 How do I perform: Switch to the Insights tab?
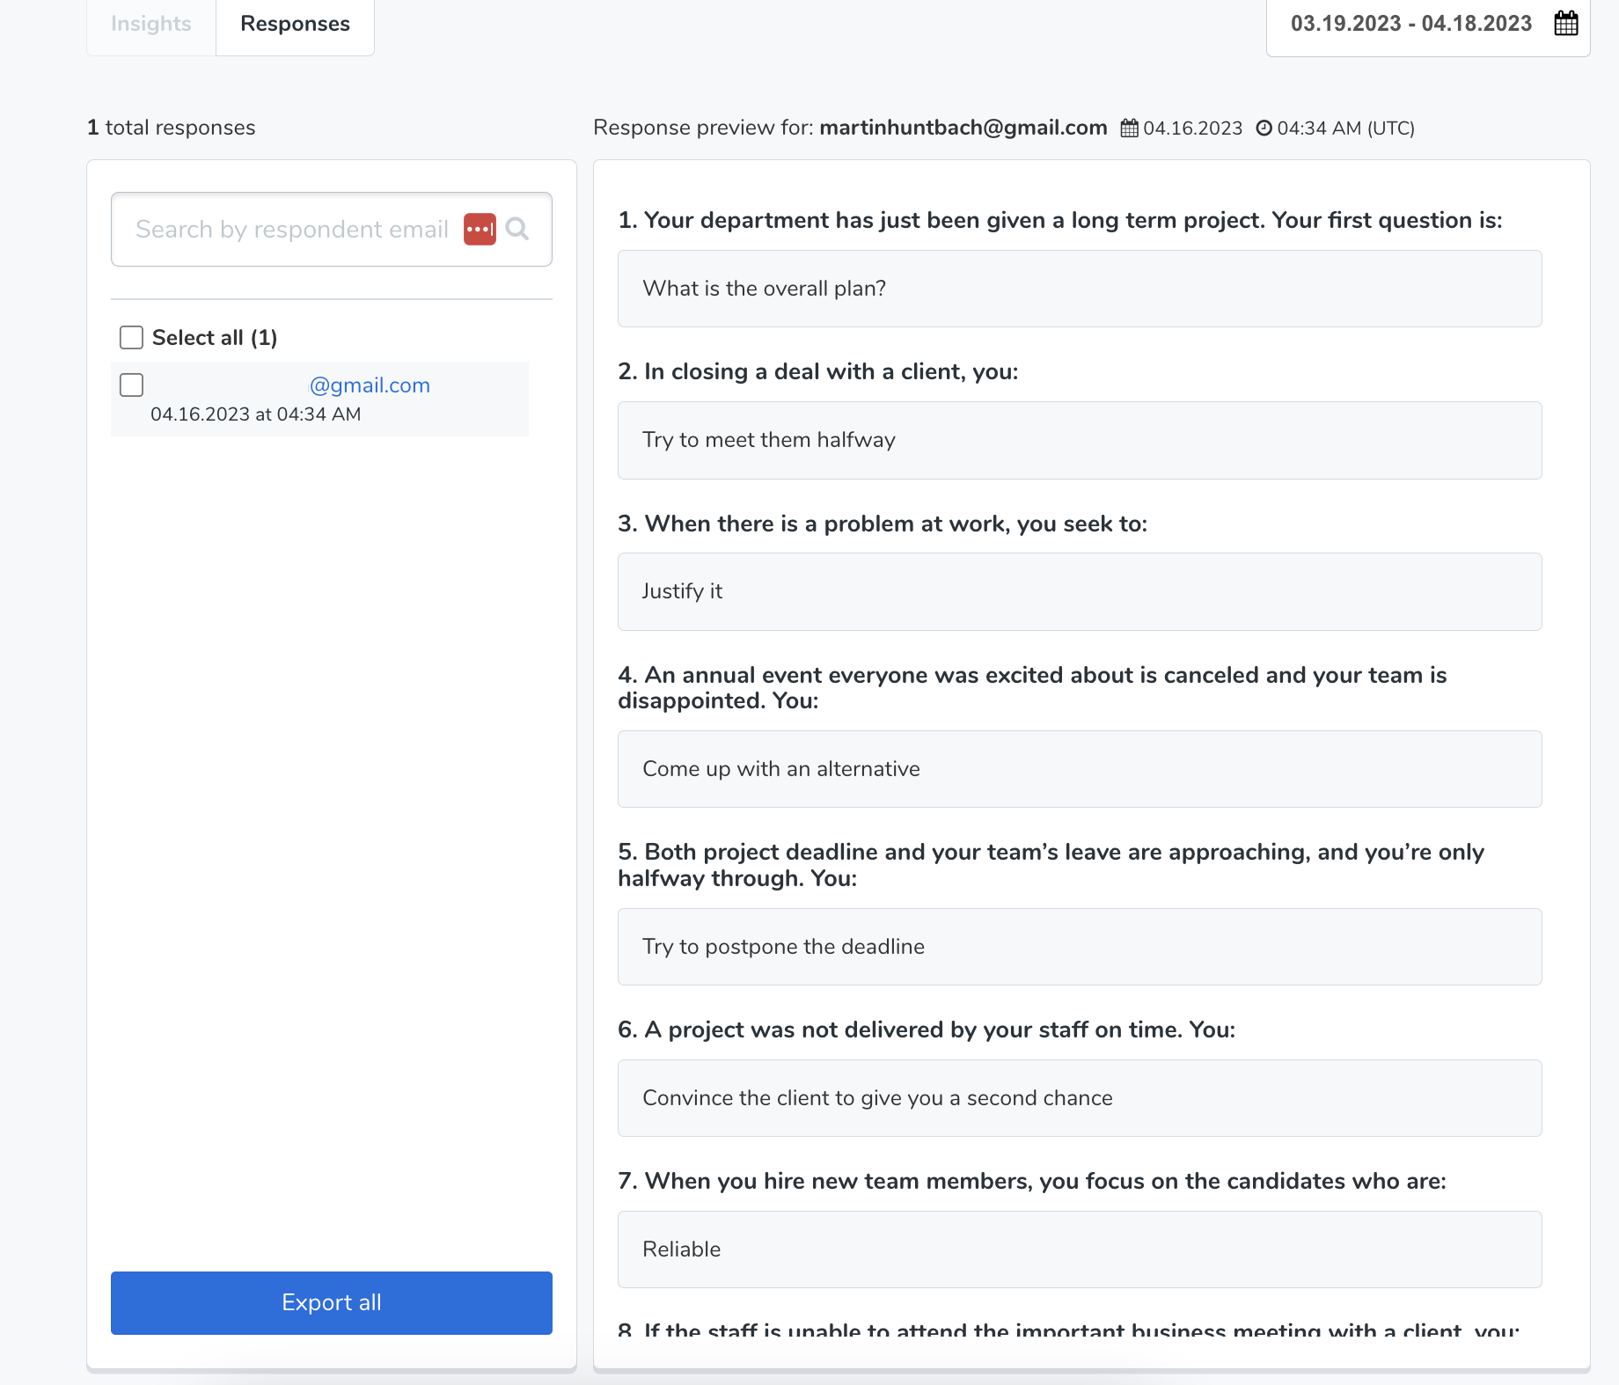150,24
